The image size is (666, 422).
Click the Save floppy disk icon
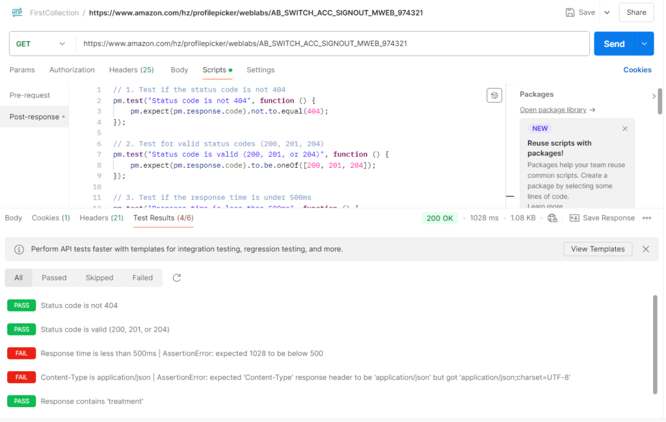click(x=570, y=13)
